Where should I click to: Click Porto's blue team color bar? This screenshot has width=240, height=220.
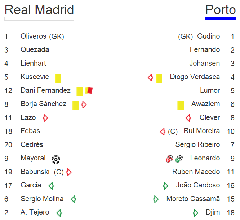pyautogui.click(x=221, y=18)
